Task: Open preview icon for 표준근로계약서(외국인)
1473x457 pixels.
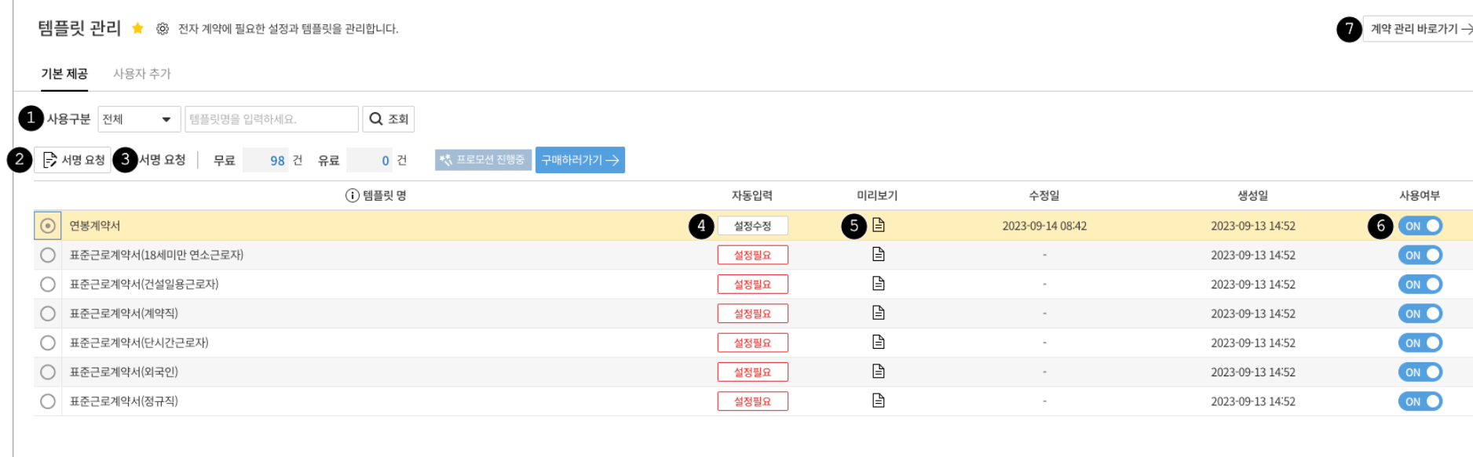Action: 879,372
